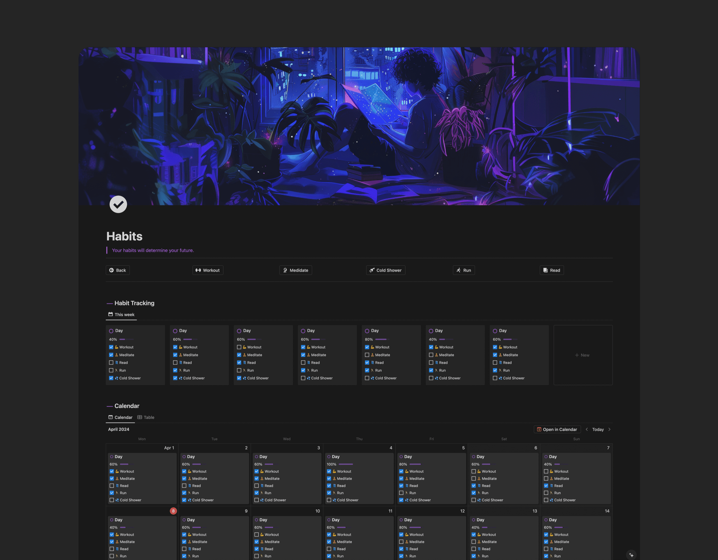
Task: Check Workout on date 6 calendar card
Action: (x=473, y=471)
